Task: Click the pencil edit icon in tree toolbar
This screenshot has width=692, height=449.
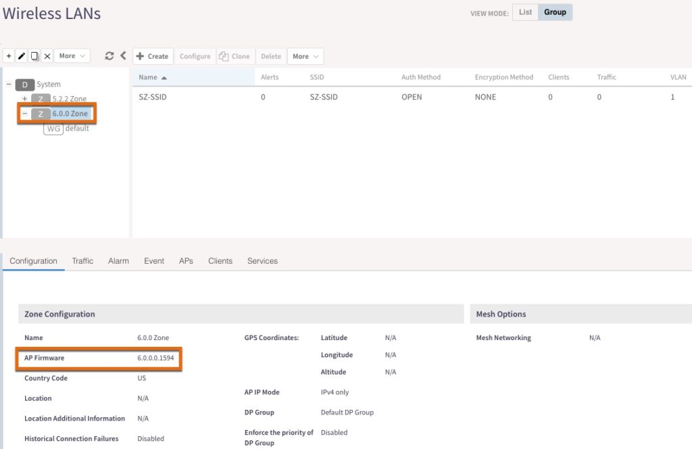Action: coord(22,56)
